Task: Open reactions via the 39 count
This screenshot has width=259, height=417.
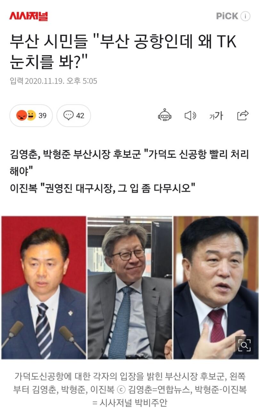Action: click(x=43, y=116)
